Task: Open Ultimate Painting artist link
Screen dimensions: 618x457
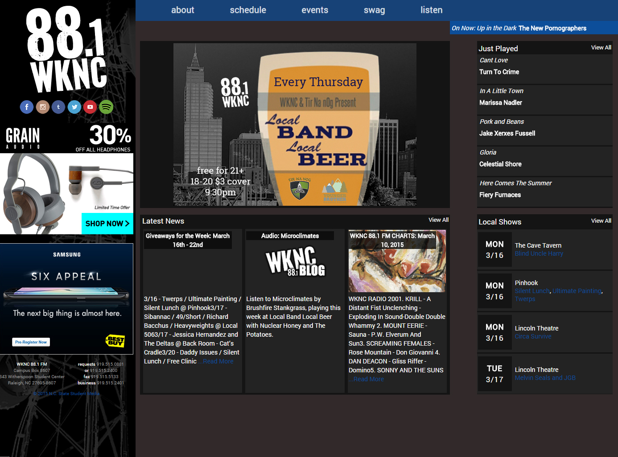Action: [577, 291]
